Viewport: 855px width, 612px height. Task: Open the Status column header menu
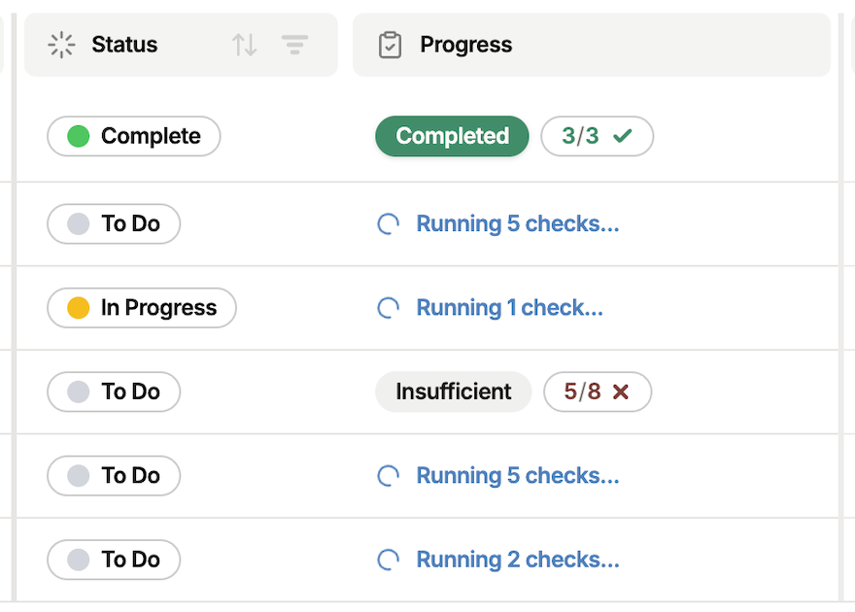click(124, 45)
